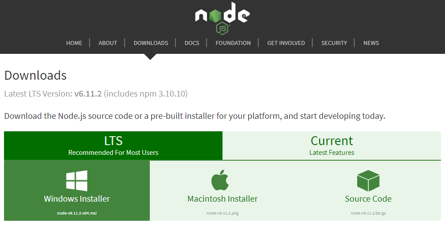The height and width of the screenshot is (227, 445).
Task: Click the Windows logo icon
Action: [x=77, y=181]
